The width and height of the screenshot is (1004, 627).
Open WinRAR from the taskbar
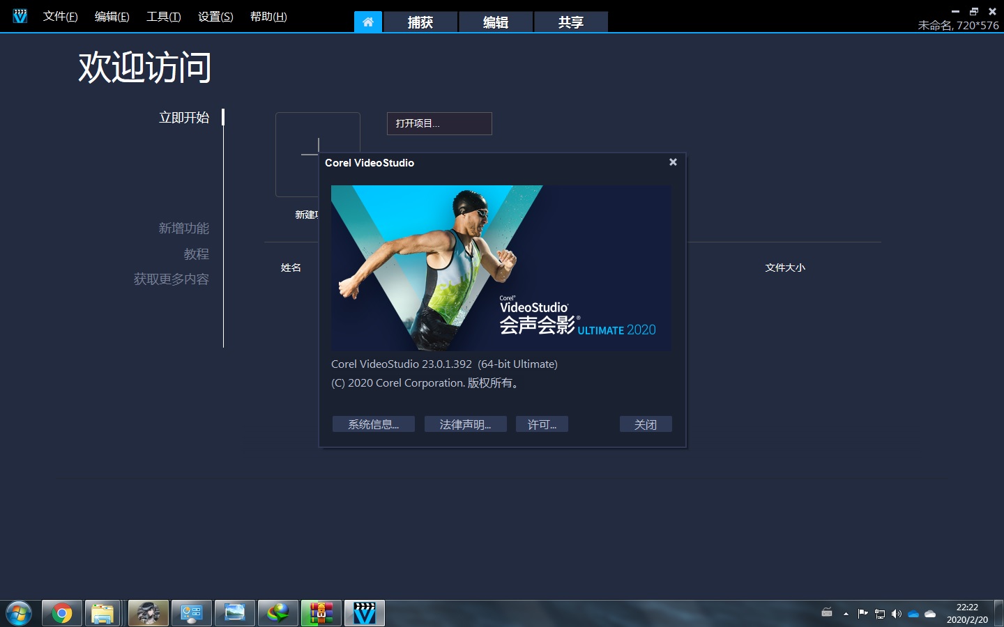[x=321, y=613]
